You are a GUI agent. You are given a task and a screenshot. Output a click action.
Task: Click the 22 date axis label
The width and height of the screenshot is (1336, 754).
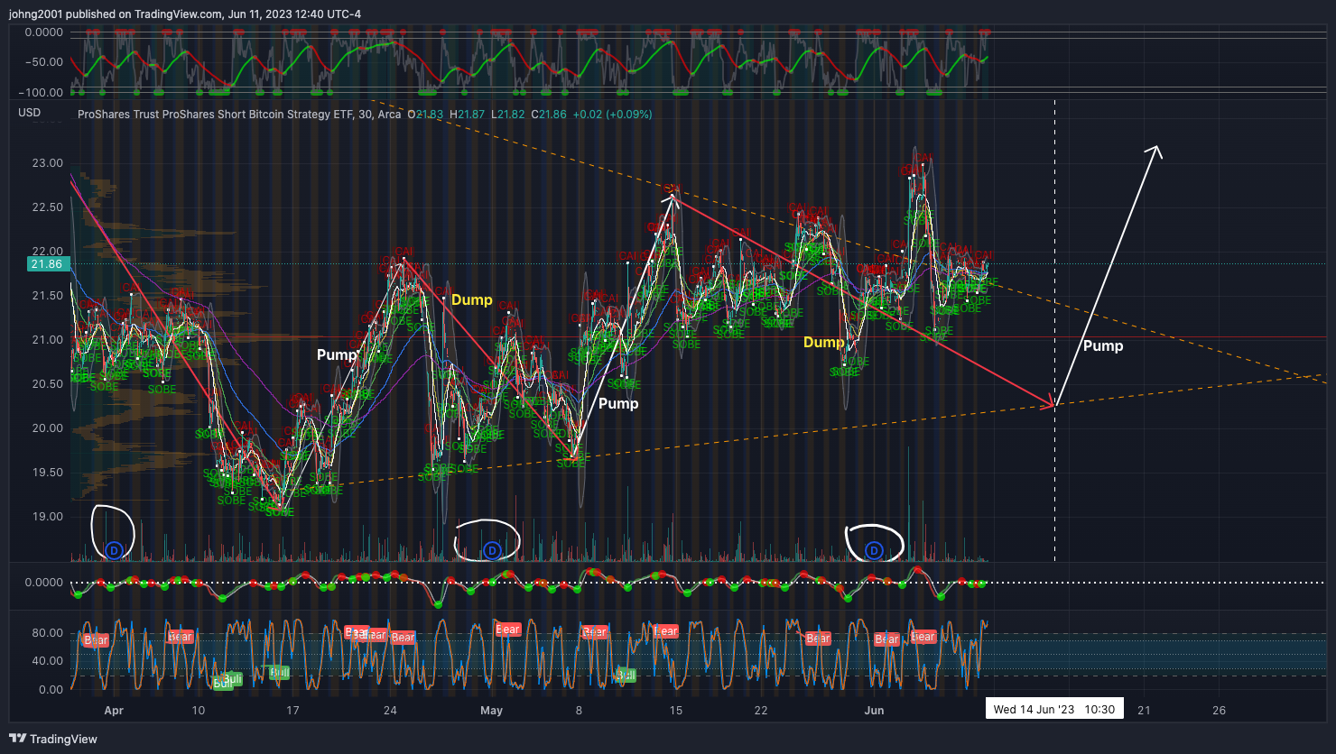[x=761, y=710]
